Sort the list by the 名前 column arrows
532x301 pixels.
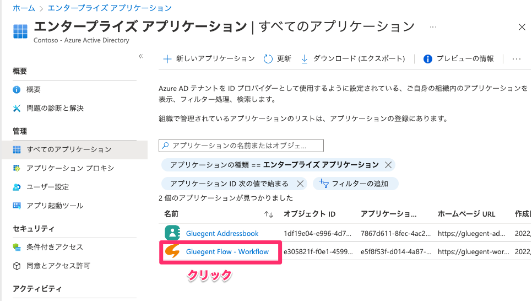269,214
